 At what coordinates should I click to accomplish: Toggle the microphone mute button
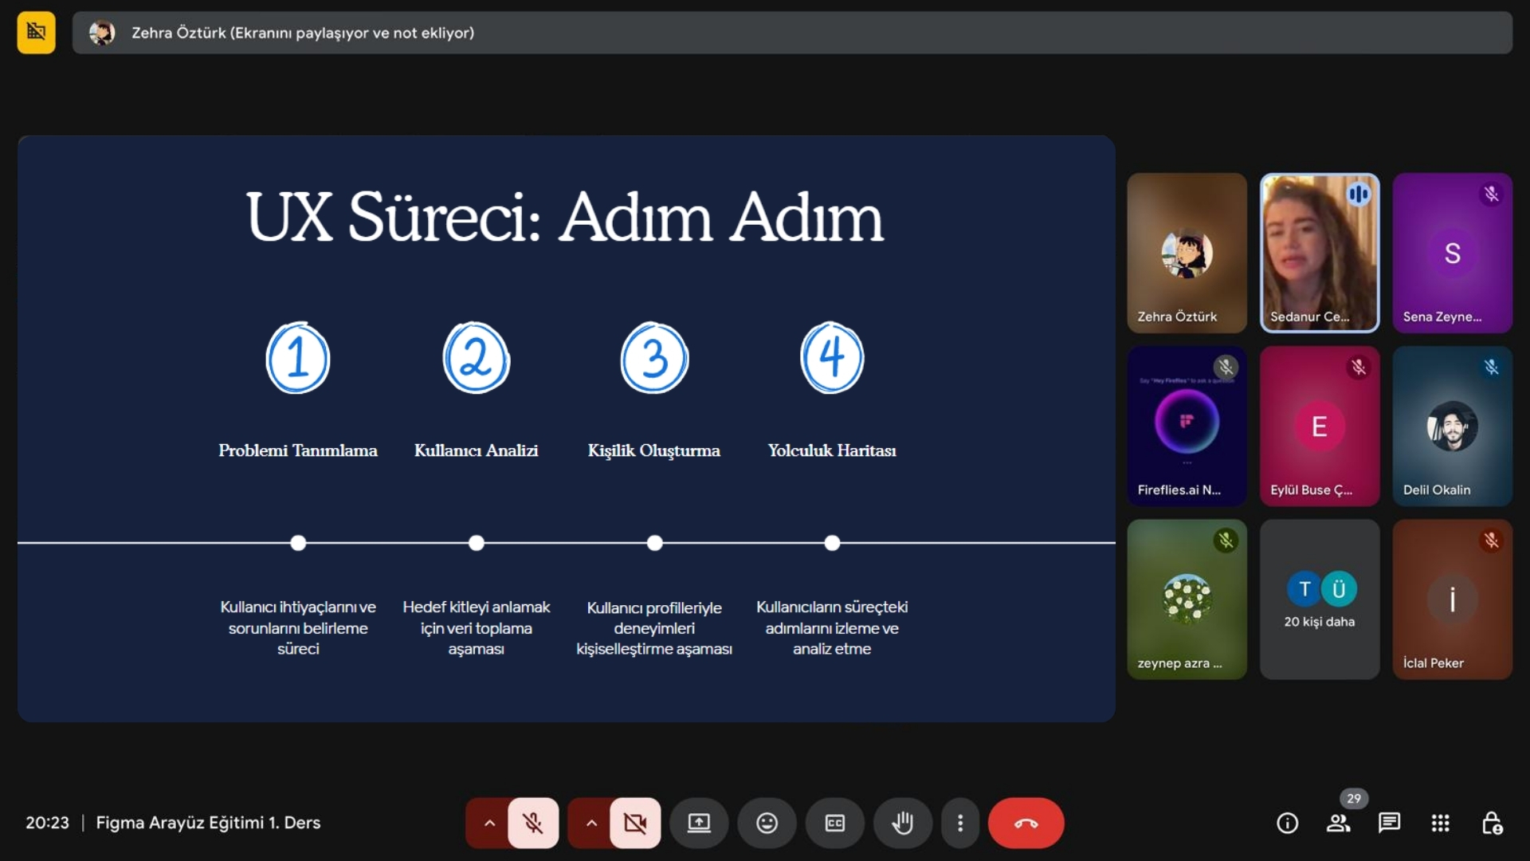pos(533,823)
